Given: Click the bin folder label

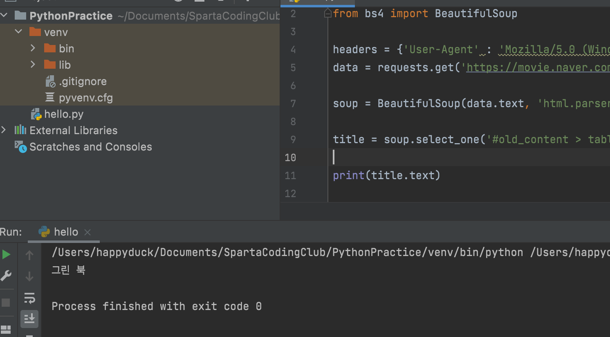Looking at the screenshot, I should click(67, 49).
